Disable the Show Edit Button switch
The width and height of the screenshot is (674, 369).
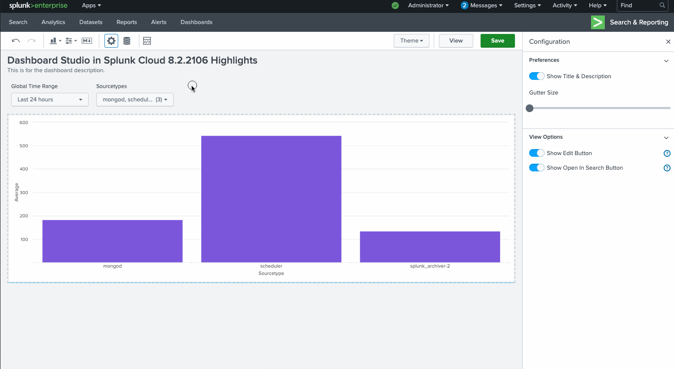pyautogui.click(x=536, y=153)
